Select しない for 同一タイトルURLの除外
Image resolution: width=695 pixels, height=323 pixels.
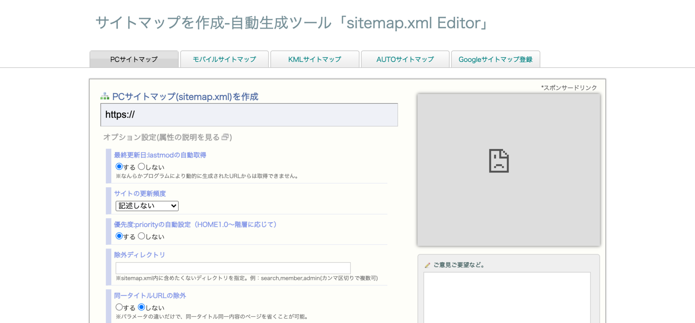click(x=142, y=307)
